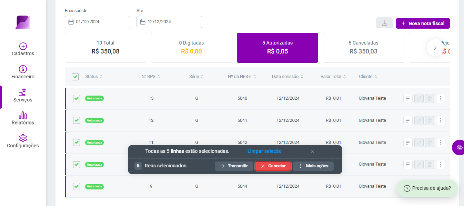464x206 pixels.
Task: Click red Cancelar button
Action: tap(273, 166)
